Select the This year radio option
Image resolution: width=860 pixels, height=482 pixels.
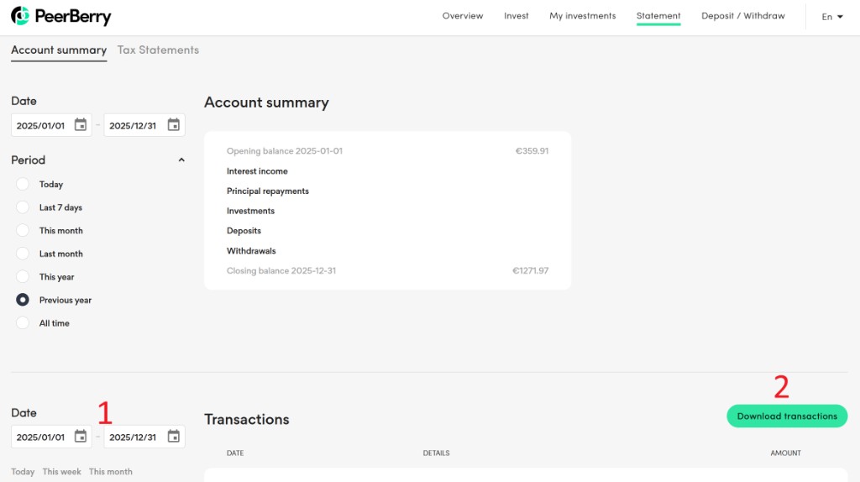pyautogui.click(x=23, y=277)
